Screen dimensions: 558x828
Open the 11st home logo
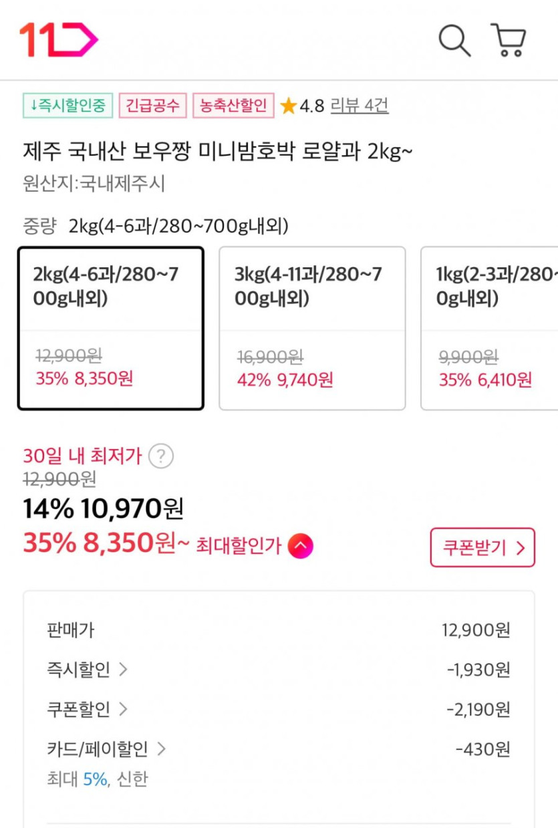58,39
